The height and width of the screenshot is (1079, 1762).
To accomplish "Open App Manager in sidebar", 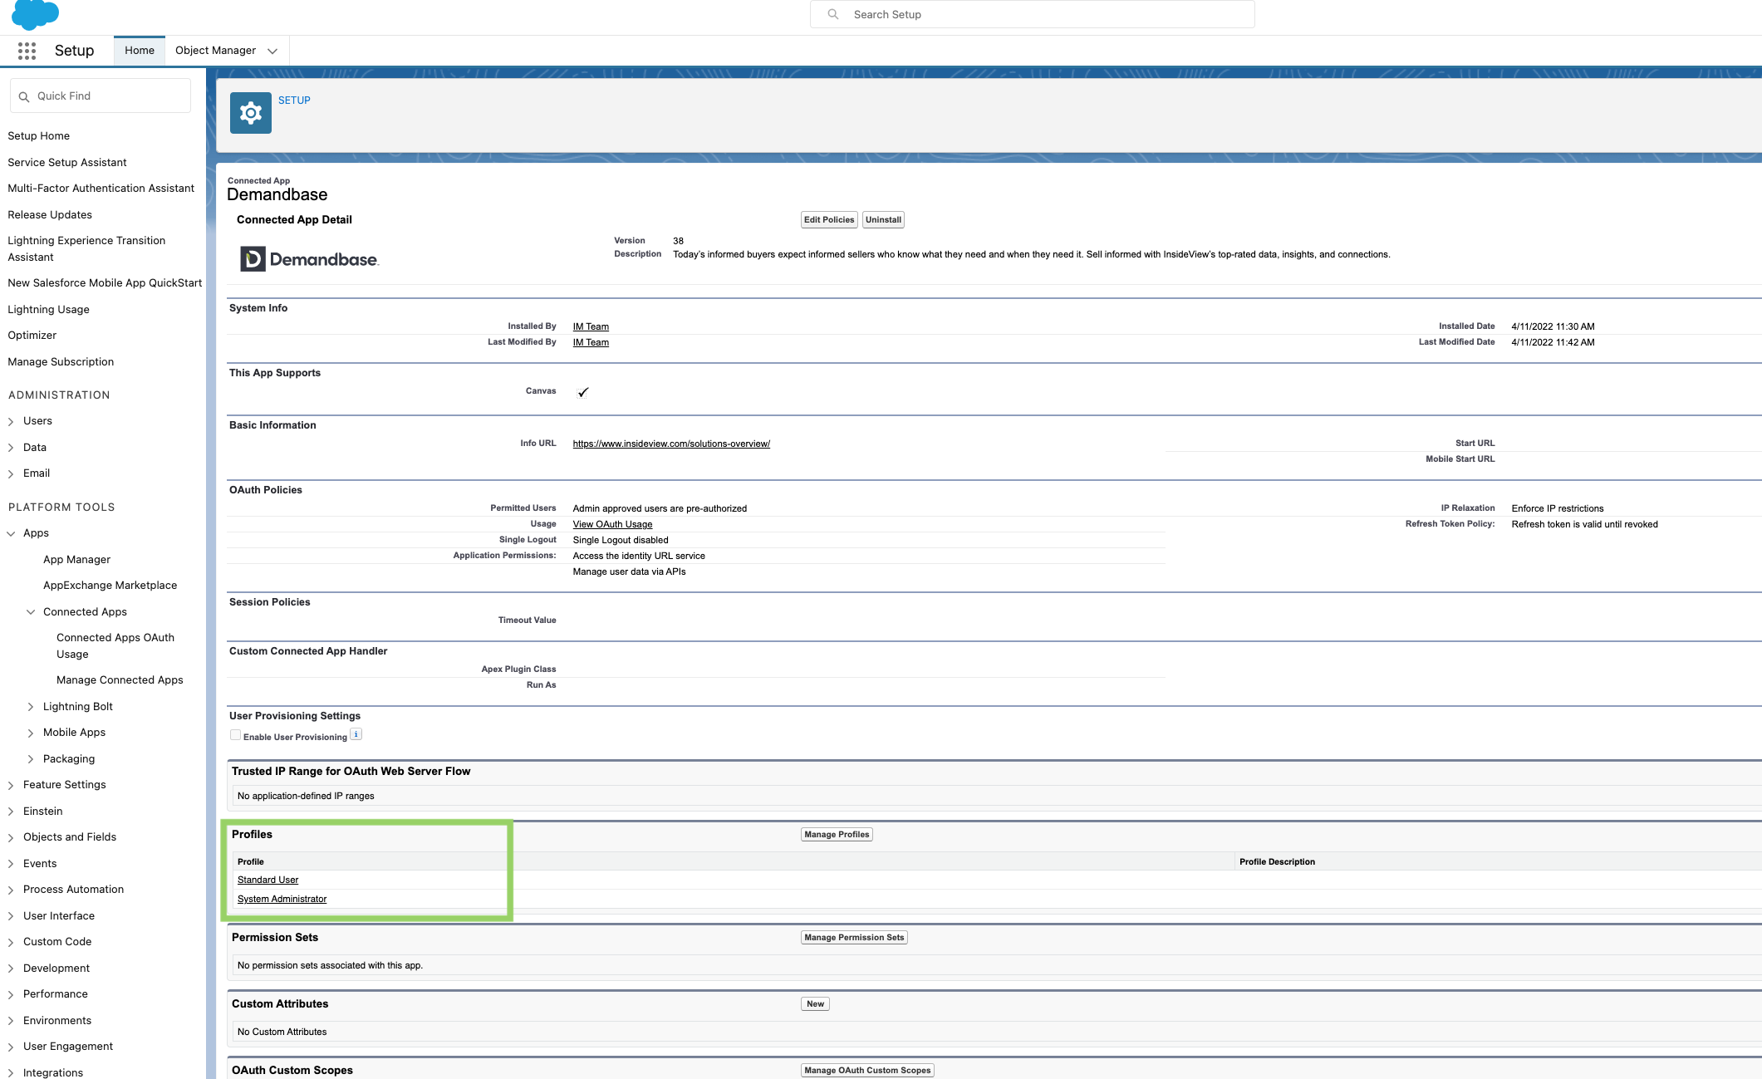I will tap(76, 560).
